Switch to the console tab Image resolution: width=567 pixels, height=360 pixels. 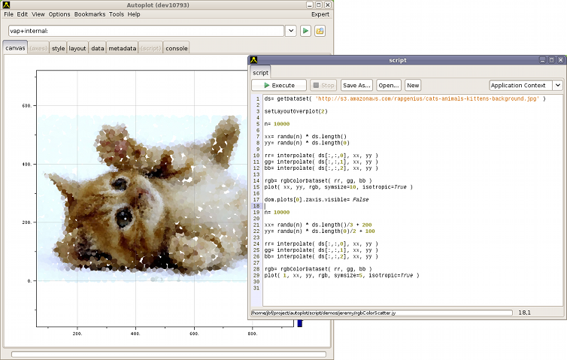coord(177,48)
